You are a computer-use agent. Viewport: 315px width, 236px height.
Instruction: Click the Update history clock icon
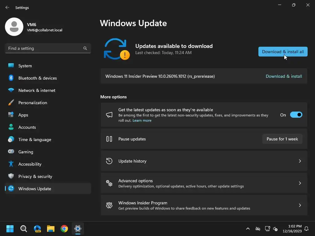click(109, 161)
